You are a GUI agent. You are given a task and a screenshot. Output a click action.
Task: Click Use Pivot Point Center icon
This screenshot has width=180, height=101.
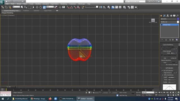(x=56, y=7)
